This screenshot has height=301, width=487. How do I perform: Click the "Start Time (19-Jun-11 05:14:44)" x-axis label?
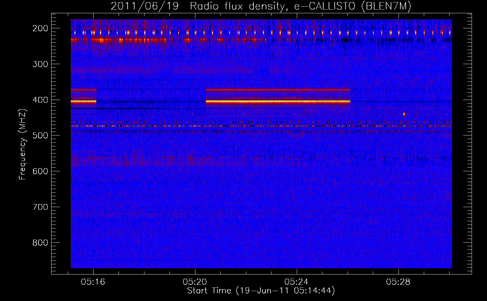[261, 291]
